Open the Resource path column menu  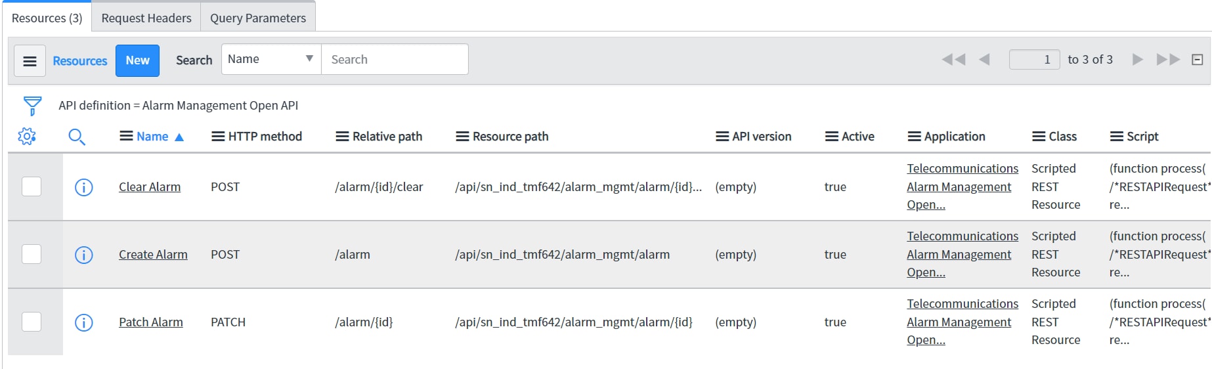pyautogui.click(x=462, y=137)
